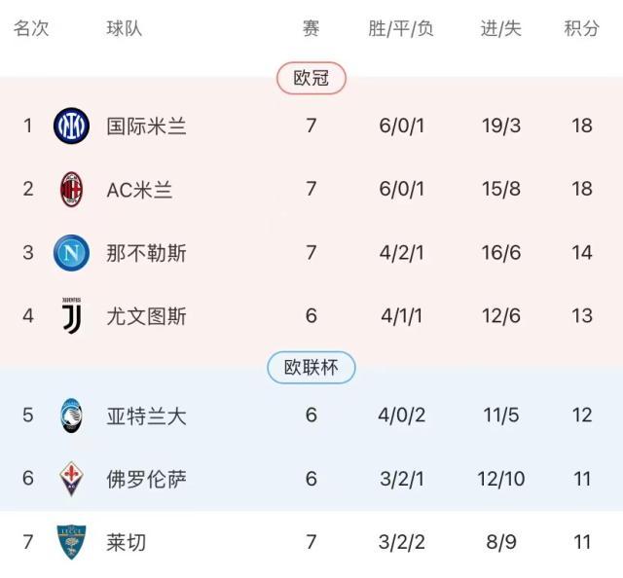Image resolution: width=623 pixels, height=578 pixels.
Task: Click the 名次 column header
Action: click(x=30, y=29)
